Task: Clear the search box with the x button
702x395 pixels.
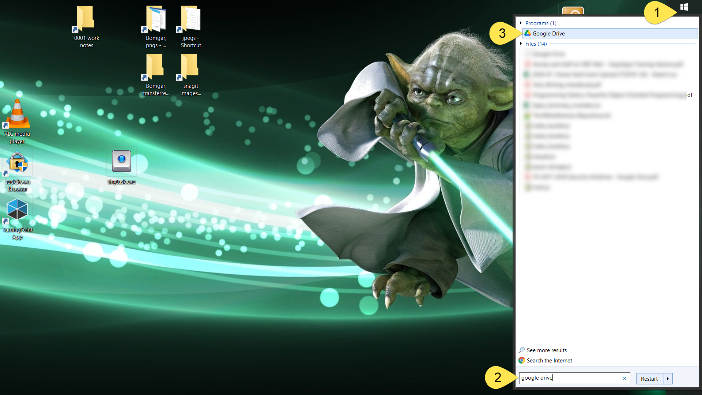Action: pyautogui.click(x=624, y=379)
